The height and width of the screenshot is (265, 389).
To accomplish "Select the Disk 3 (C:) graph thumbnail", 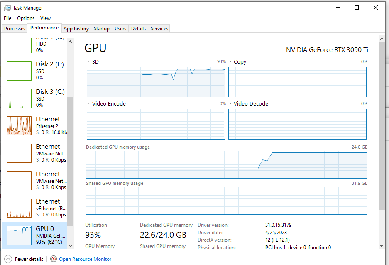I will (x=19, y=98).
